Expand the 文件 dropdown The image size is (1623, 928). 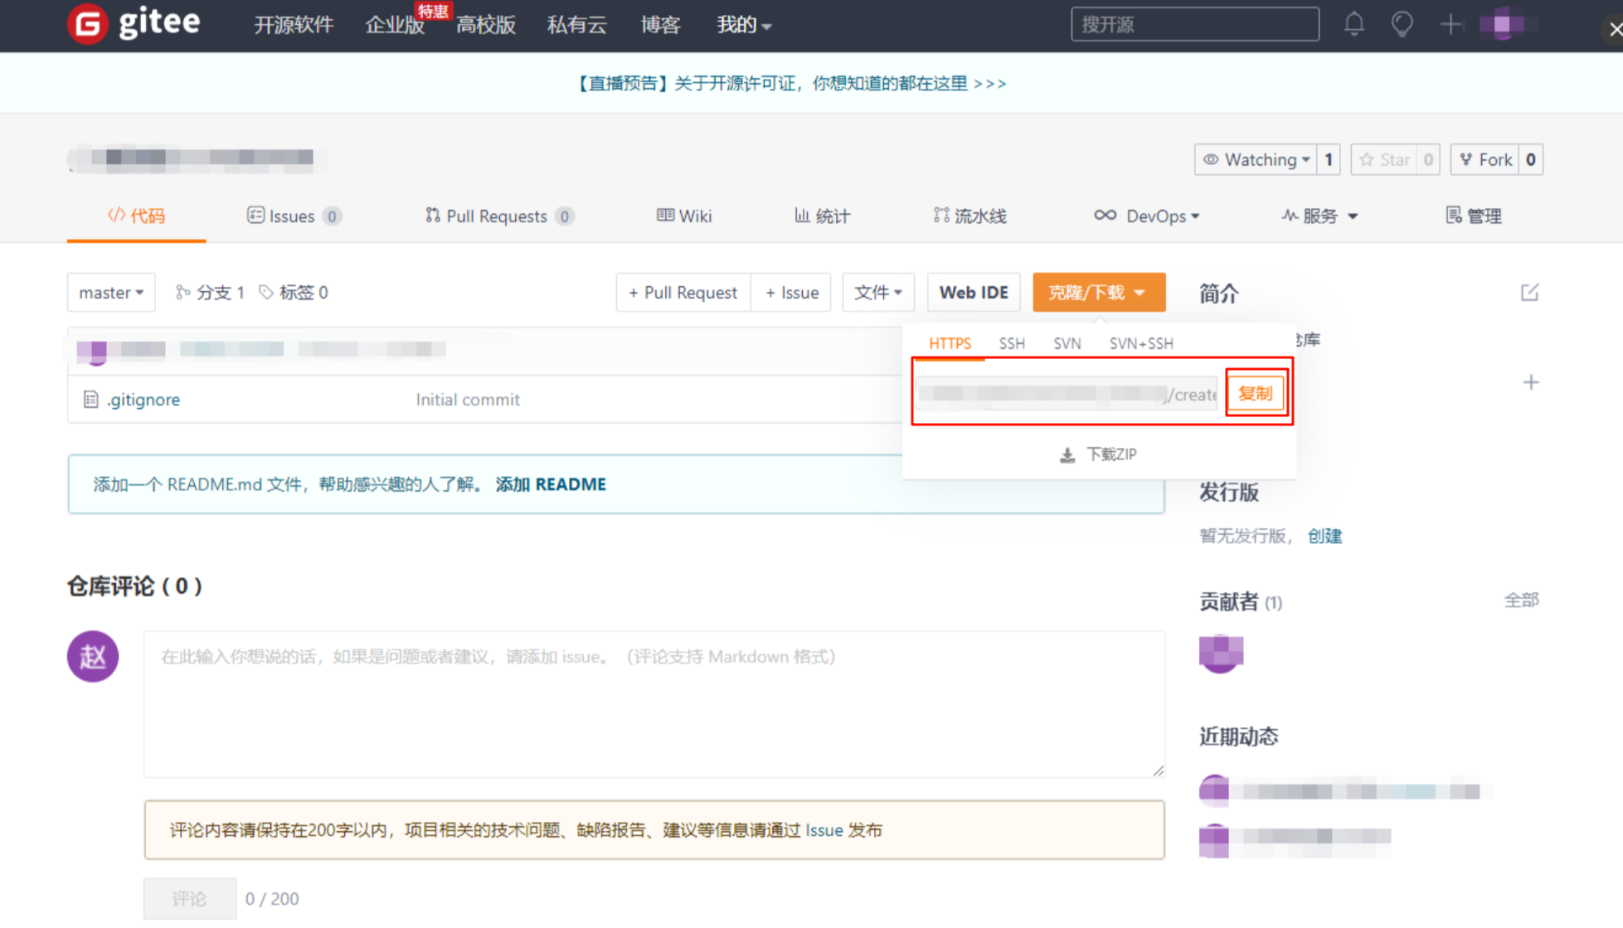[x=878, y=293]
